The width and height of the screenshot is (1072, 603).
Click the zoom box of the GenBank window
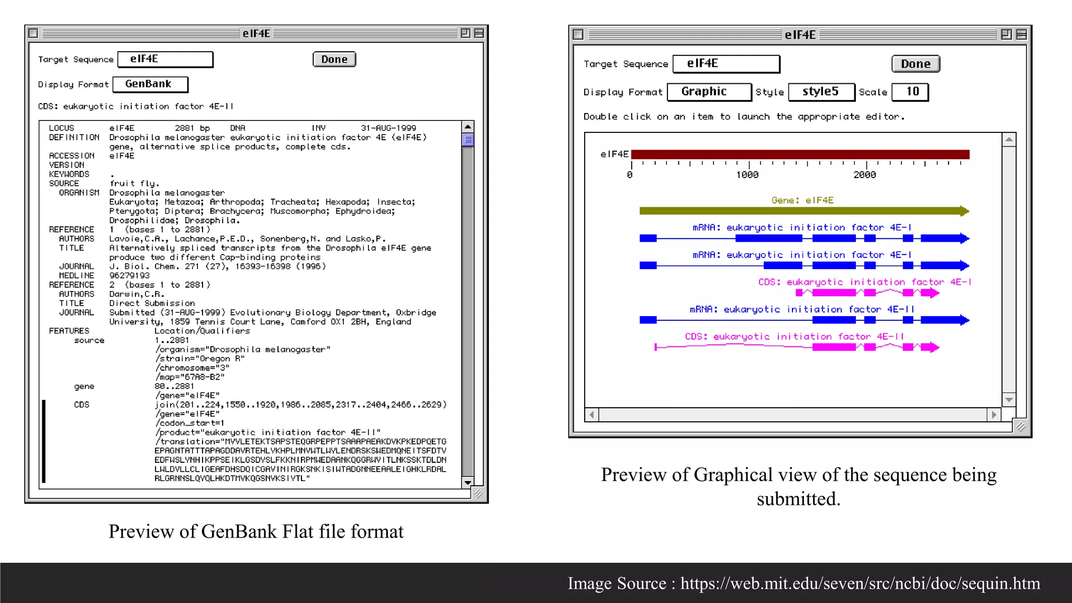click(465, 33)
